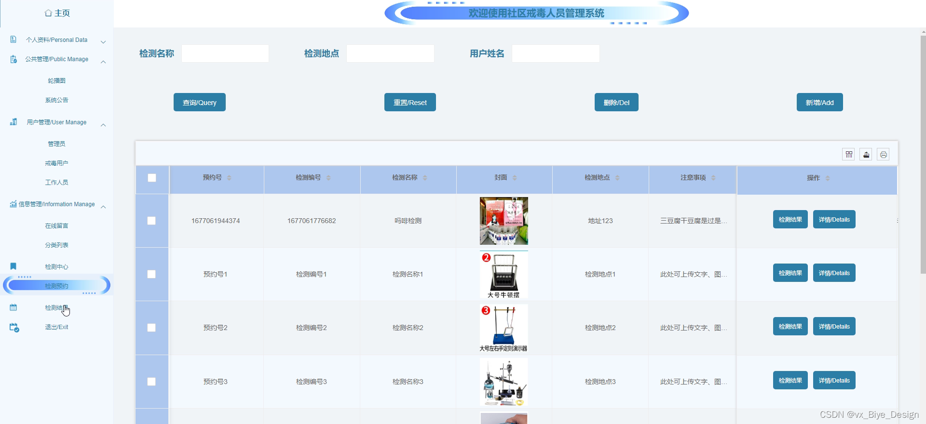The image size is (926, 424).
Task: Sort by 封面 column arrows
Action: pyautogui.click(x=515, y=178)
